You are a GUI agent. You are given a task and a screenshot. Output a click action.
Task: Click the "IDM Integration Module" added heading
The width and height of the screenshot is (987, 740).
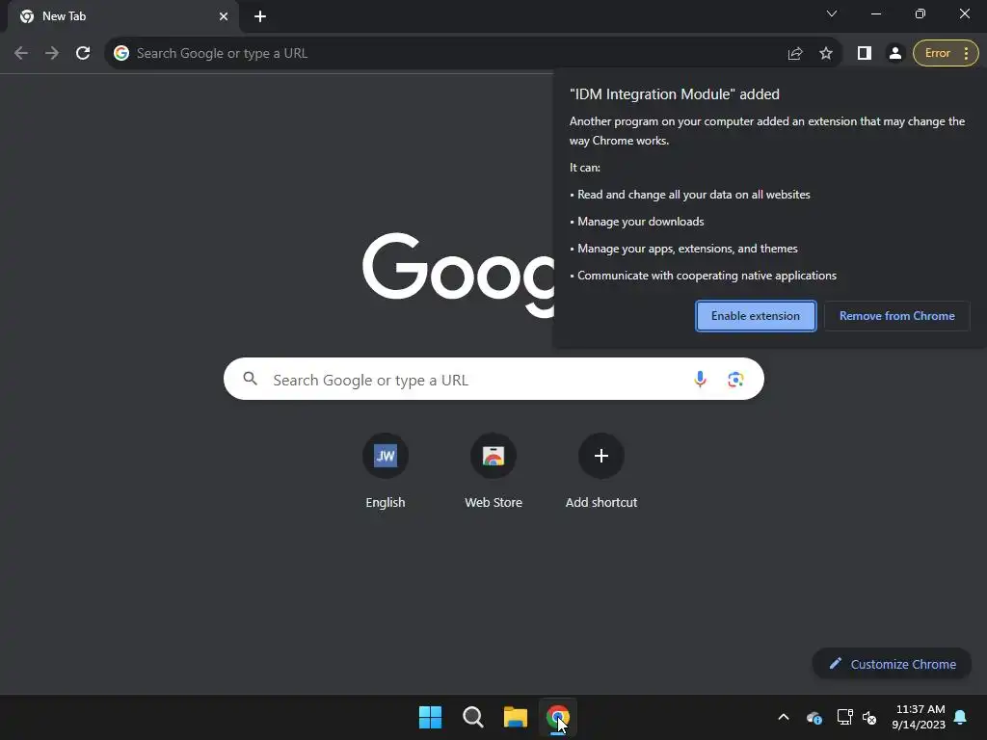pos(674,94)
